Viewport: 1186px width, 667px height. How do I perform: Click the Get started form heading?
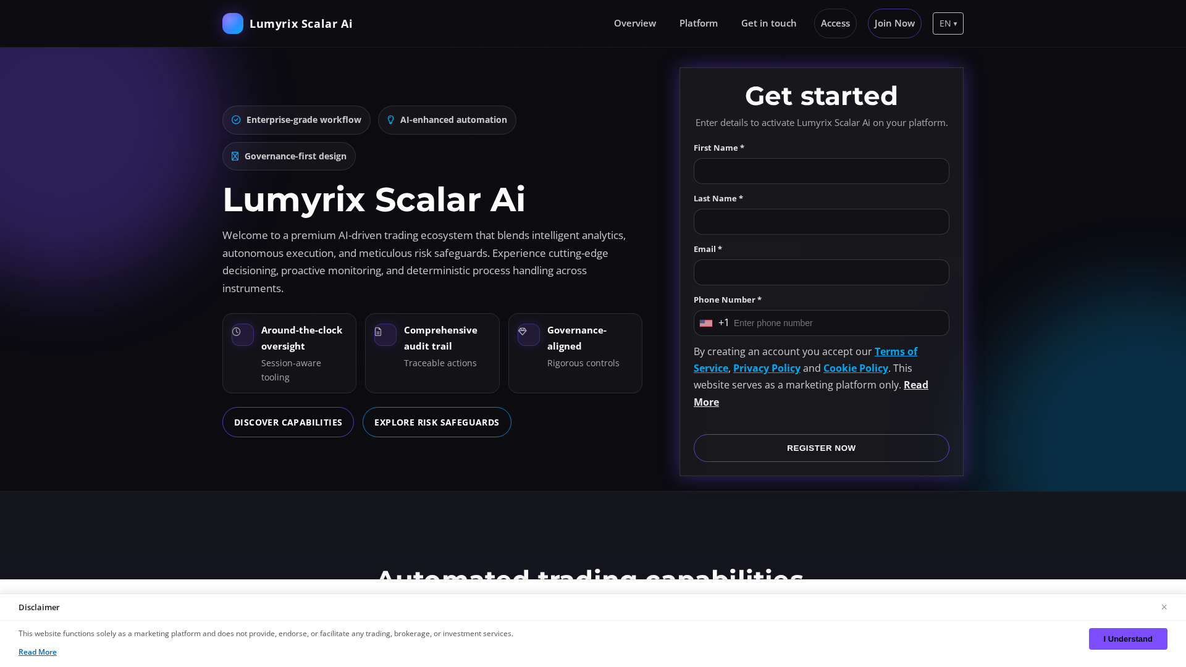822,96
